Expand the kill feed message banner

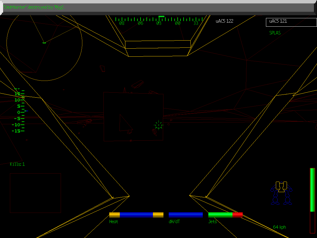point(158,7)
